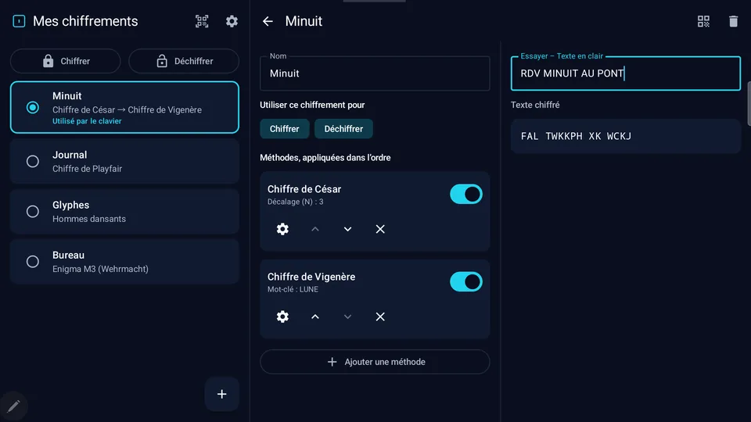Viewport: 751px width, 422px height.
Task: Click Ajouter une méthode
Action: [x=375, y=362]
